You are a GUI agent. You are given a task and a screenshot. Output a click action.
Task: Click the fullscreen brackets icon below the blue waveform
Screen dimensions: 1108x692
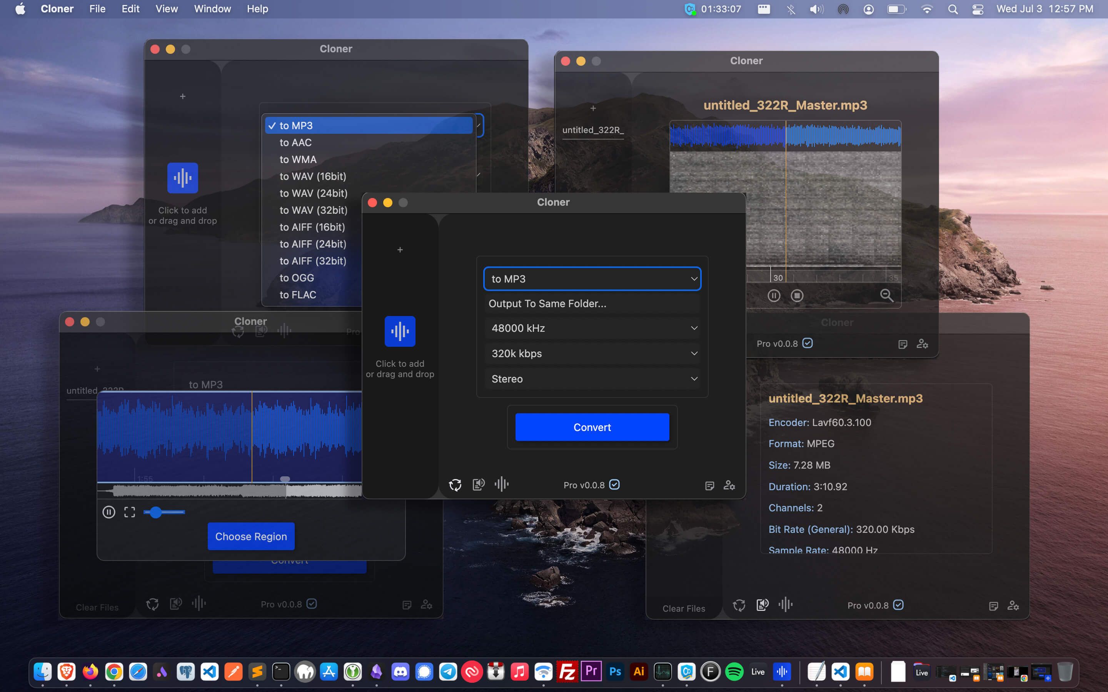[130, 512]
